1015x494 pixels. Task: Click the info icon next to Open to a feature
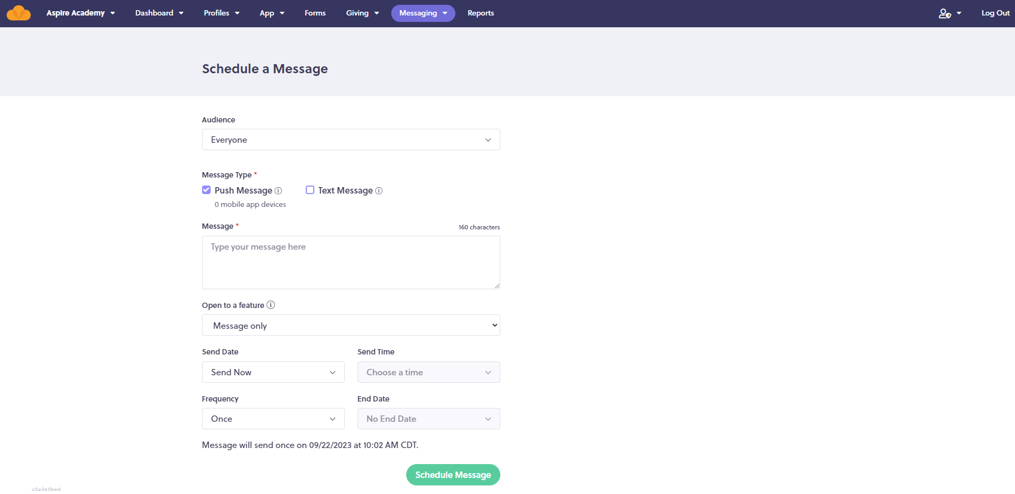tap(270, 305)
